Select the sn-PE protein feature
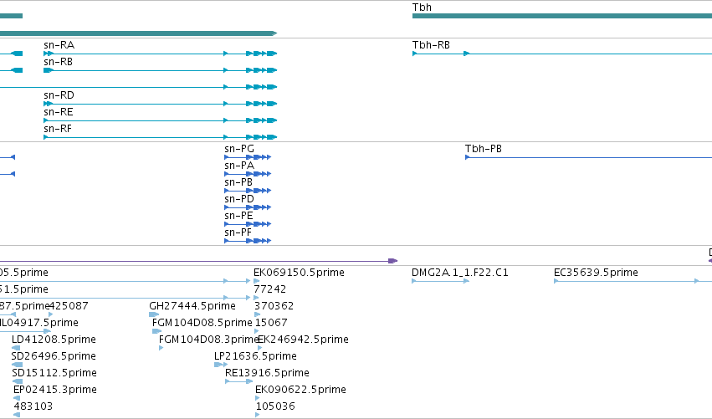712x419 pixels. click(x=248, y=224)
